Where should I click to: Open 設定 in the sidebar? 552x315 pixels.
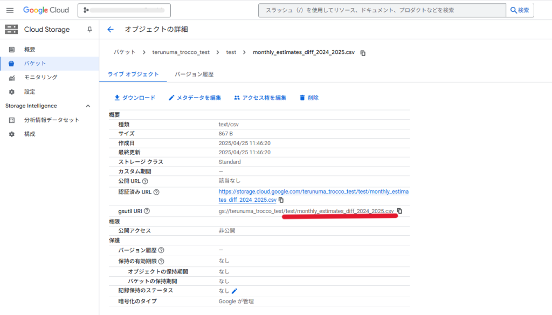point(49,92)
